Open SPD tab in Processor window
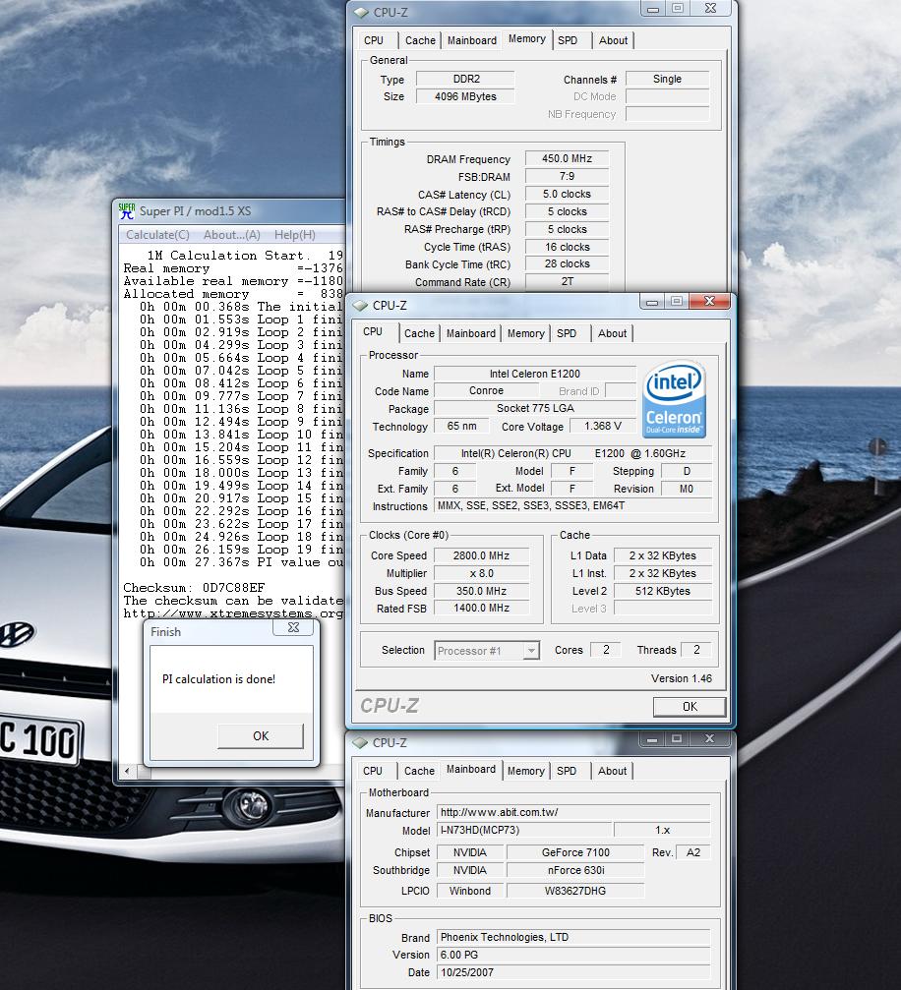Image resolution: width=901 pixels, height=990 pixels. 567,333
